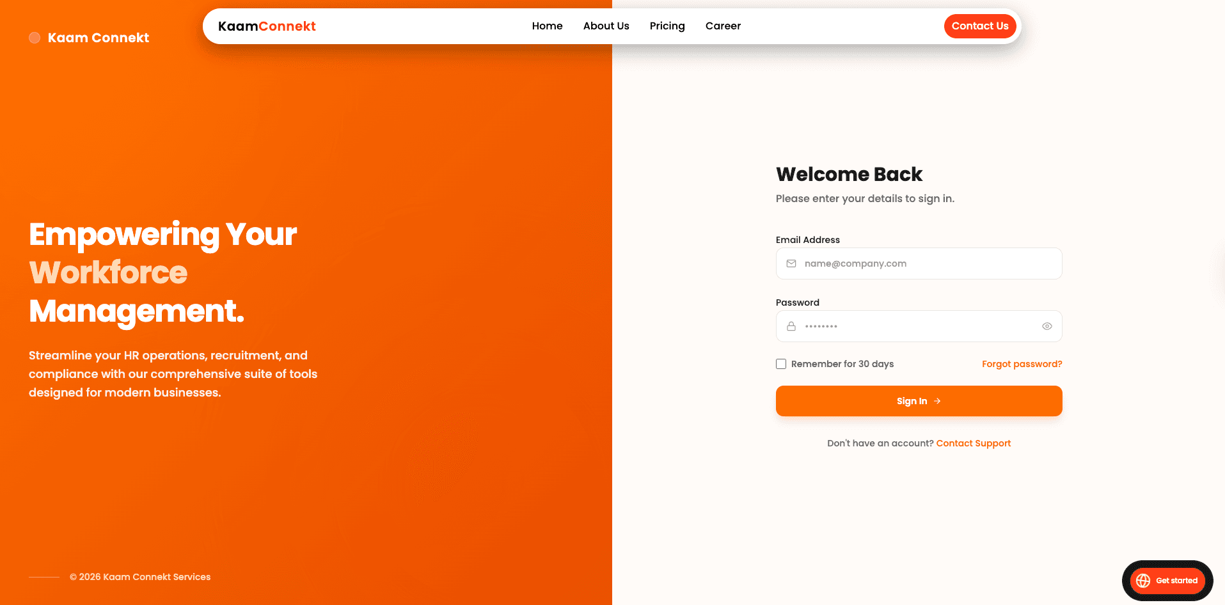Open the Home menu item

[548, 26]
